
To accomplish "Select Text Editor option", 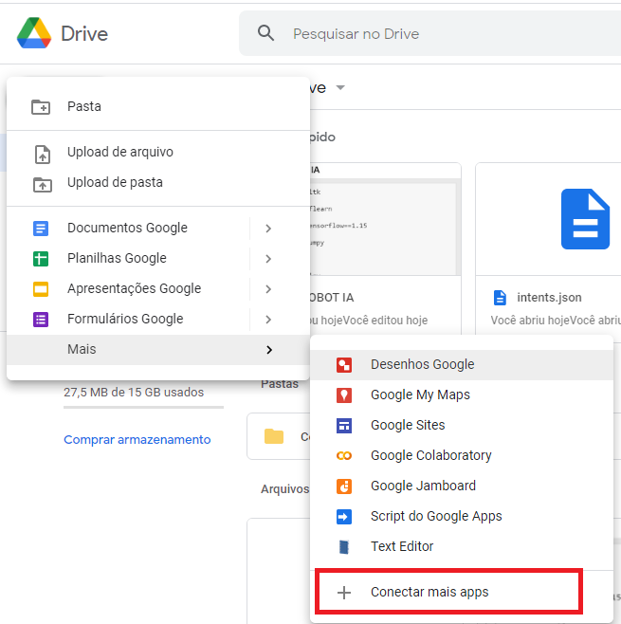I will pos(462,546).
